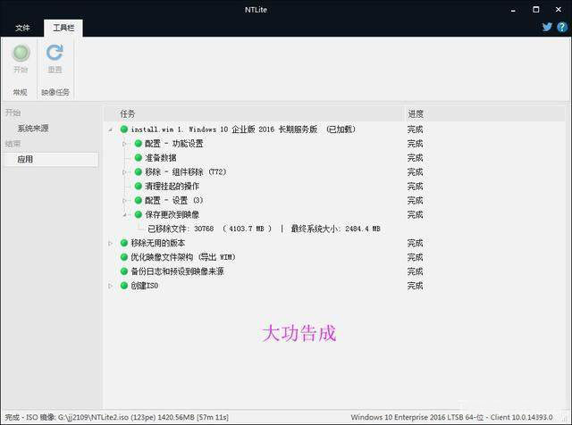Select 备份日志和预设到映像来源 row

(177, 271)
